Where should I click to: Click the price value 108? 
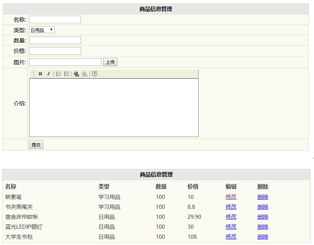pos(192,237)
